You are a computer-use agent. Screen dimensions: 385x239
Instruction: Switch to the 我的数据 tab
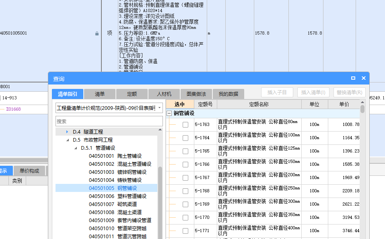(x=229, y=94)
